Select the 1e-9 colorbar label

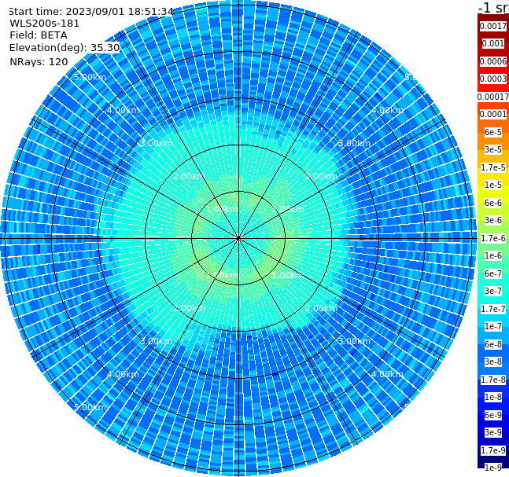(x=493, y=468)
